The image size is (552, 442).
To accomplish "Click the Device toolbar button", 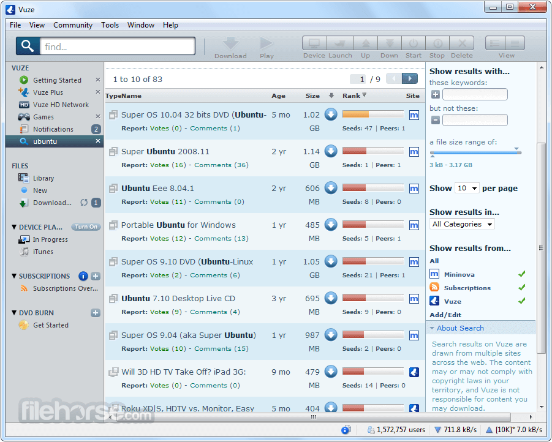I will click(x=314, y=43).
